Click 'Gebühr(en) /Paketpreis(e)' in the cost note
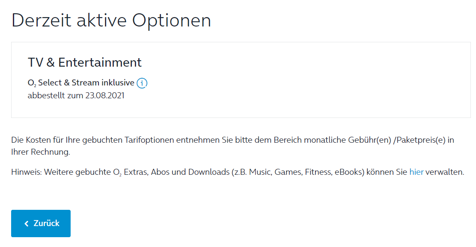 [x=397, y=140]
